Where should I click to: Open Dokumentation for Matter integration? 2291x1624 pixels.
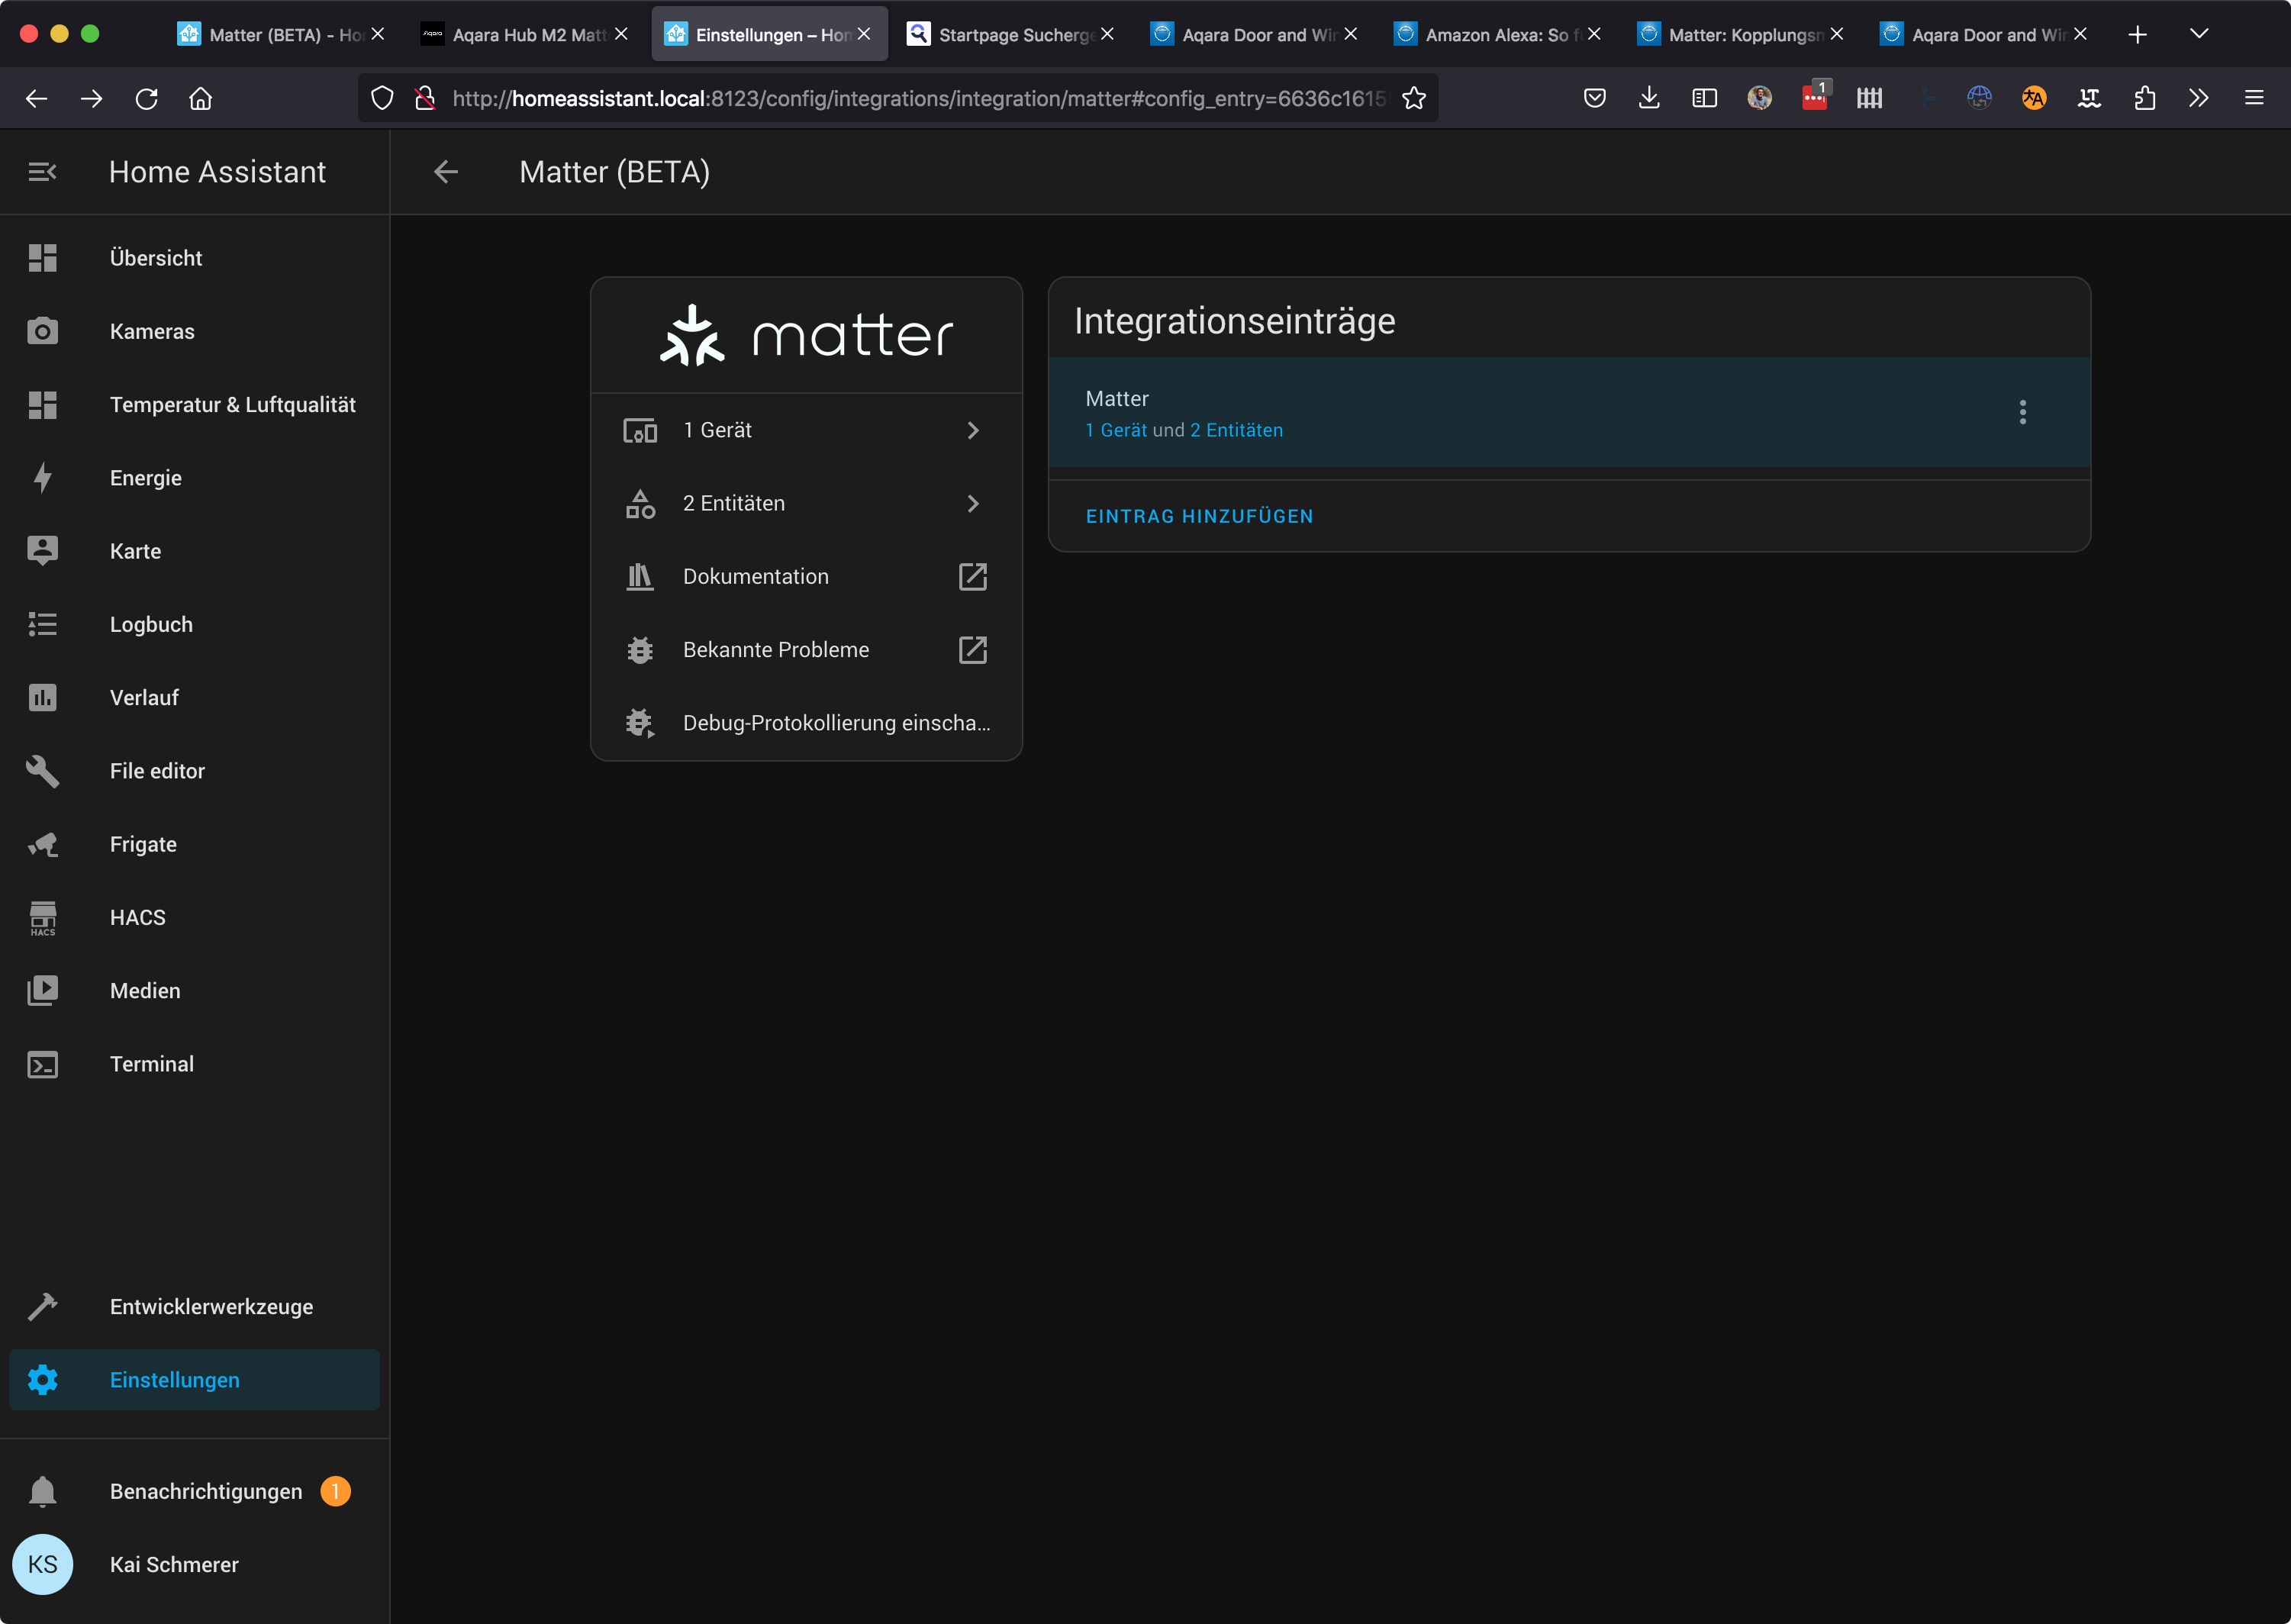coord(805,577)
